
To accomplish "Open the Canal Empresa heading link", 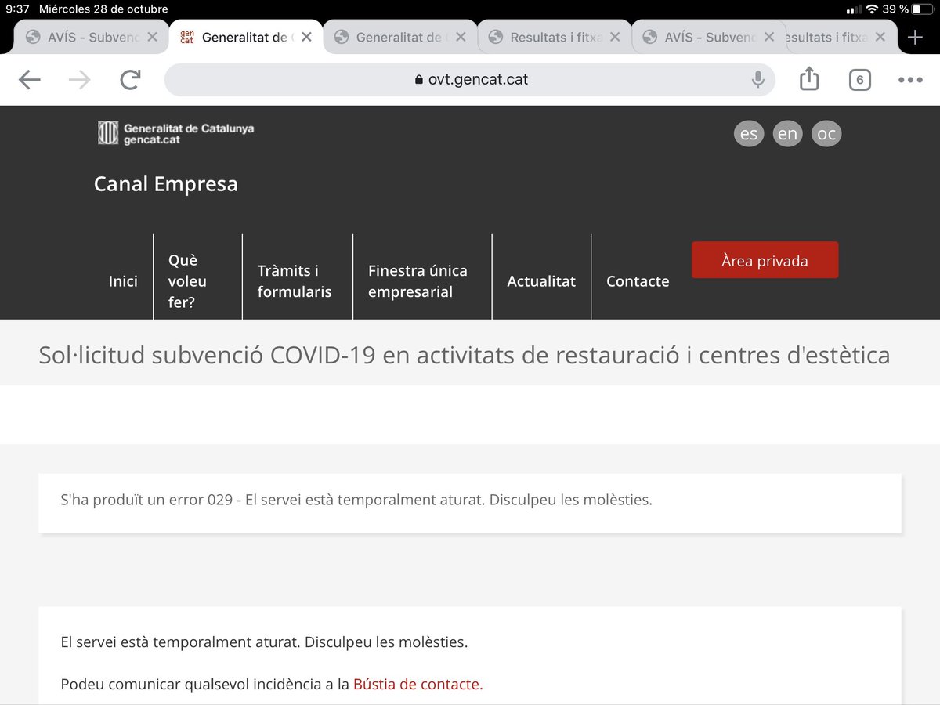I will pos(166,184).
